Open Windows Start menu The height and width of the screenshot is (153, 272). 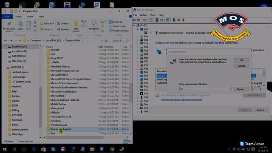coord(5,149)
